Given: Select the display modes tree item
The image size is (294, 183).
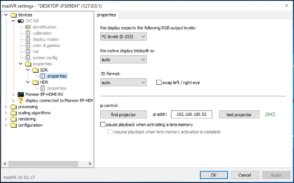Looking at the screenshot, I should (46, 39).
